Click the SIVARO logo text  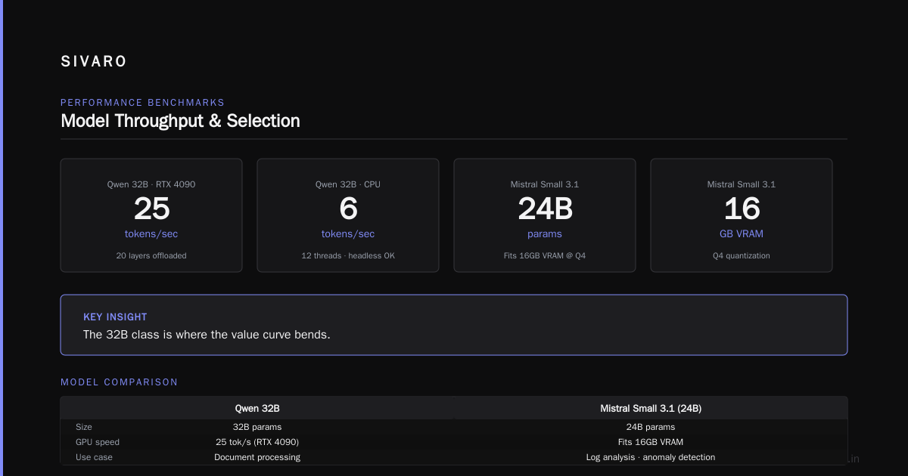pyautogui.click(x=94, y=62)
